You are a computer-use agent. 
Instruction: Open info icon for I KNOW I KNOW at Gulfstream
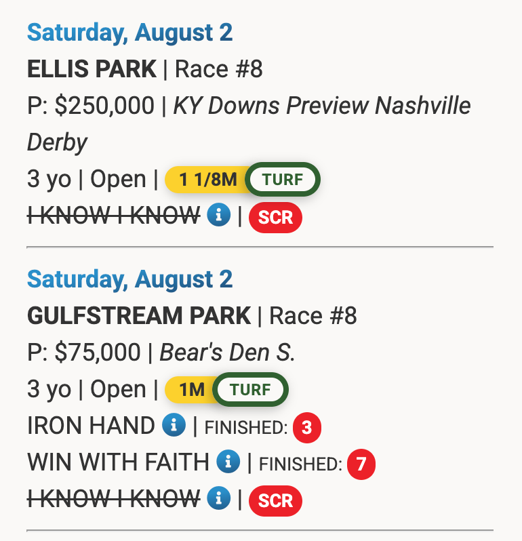coord(219,499)
